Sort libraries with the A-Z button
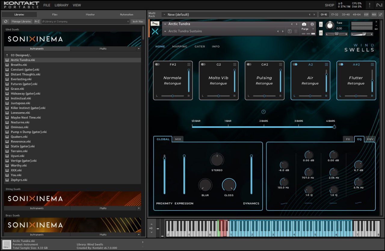This screenshot has height=251, width=385. [x=37, y=21]
